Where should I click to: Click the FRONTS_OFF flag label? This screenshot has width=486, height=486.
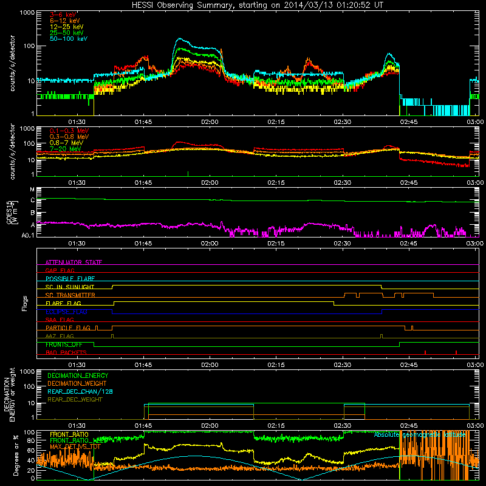[x=64, y=344]
